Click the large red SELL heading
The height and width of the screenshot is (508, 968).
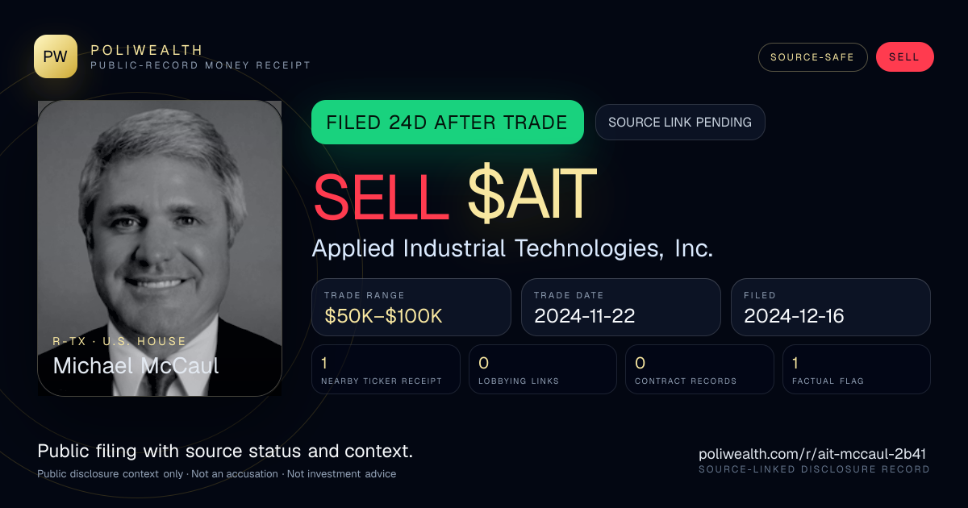coord(381,194)
